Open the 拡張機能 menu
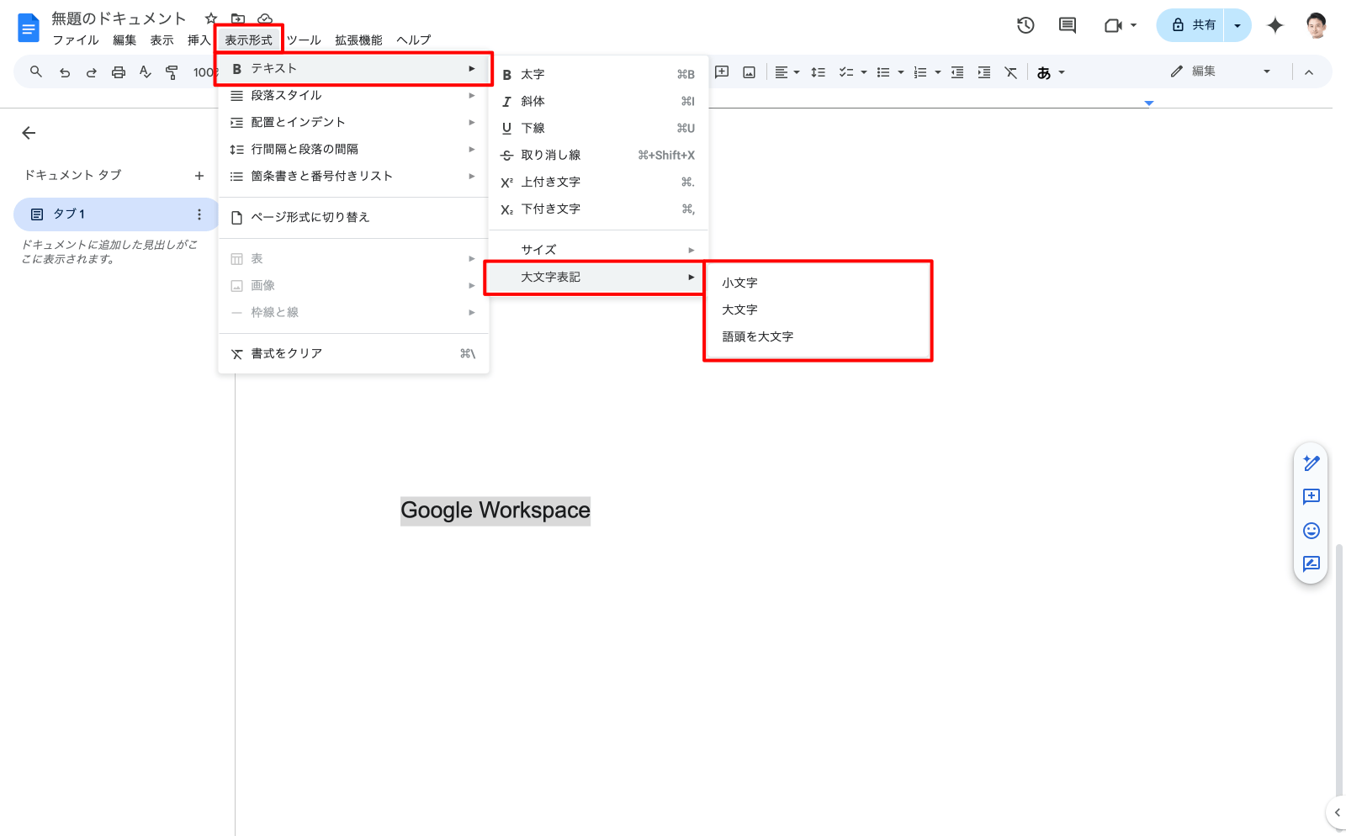Screen dimensions: 1346x836 358,40
